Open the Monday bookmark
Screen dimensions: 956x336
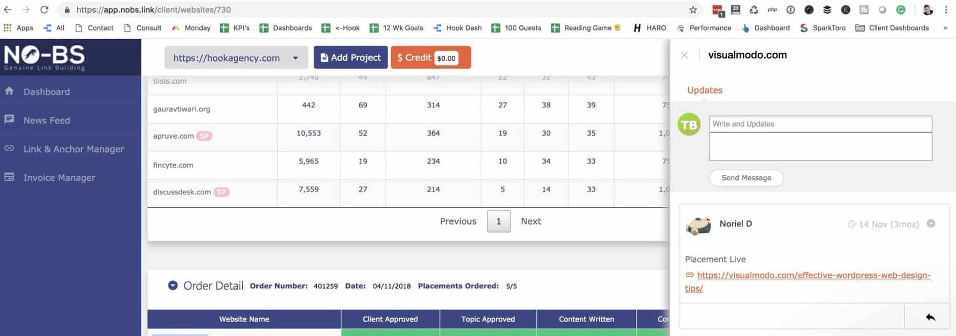pos(191,28)
